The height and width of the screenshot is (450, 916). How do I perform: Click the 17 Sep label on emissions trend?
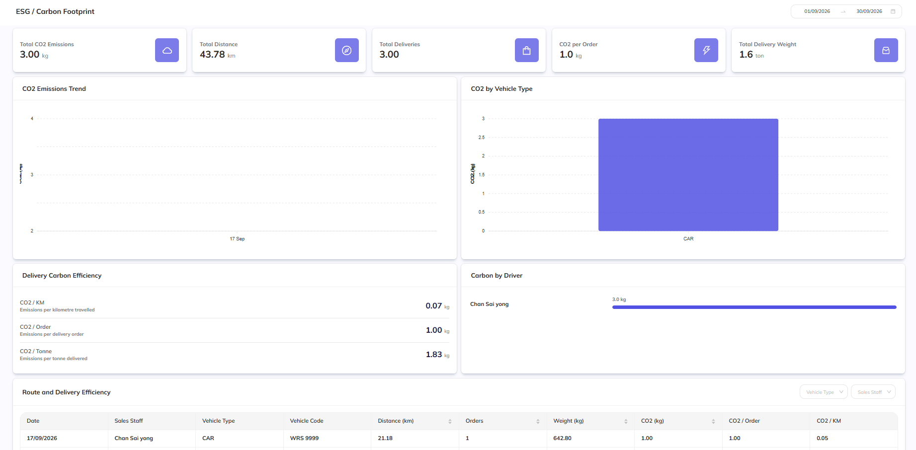tap(237, 239)
